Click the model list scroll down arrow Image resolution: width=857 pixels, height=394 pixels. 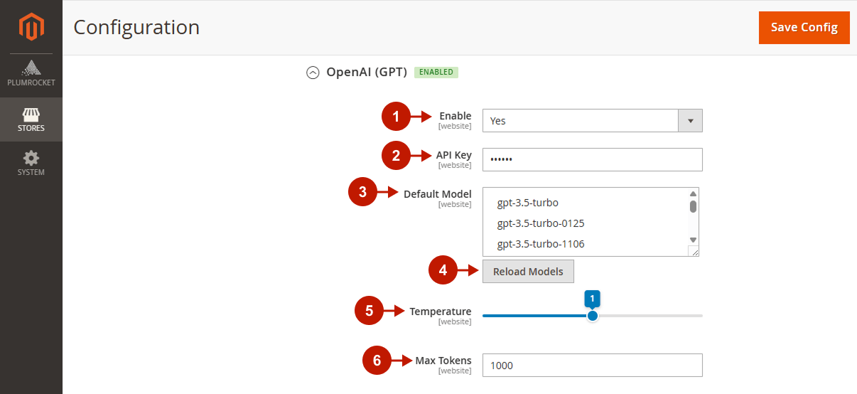coord(693,240)
